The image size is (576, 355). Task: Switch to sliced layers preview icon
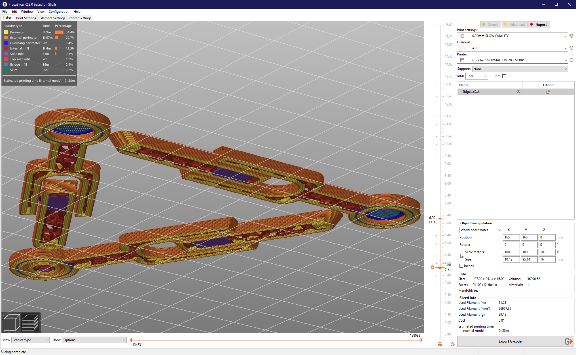click(30, 322)
